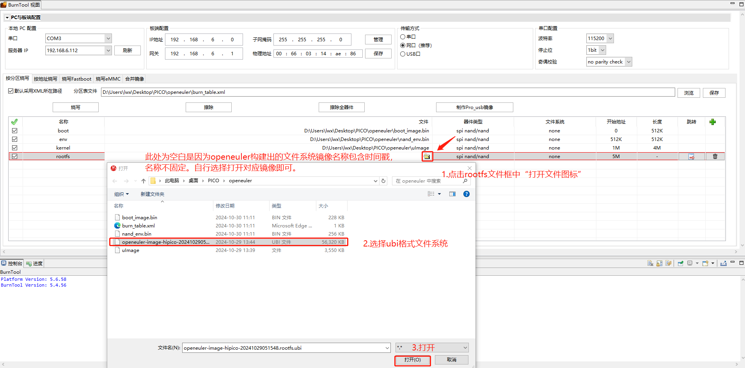
Task: Delete rootfs row using the trash icon
Action: pos(715,157)
